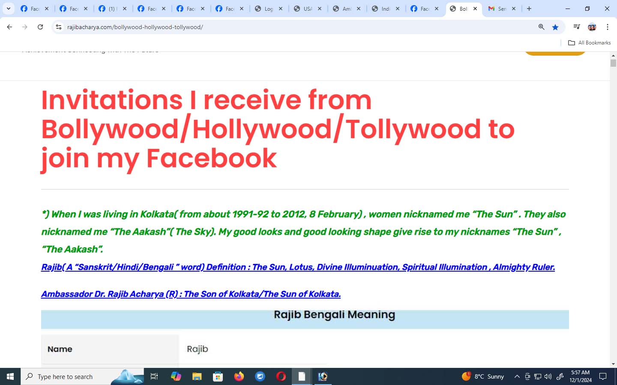Open Firefox from the taskbar
Image resolution: width=617 pixels, height=385 pixels.
point(239,376)
